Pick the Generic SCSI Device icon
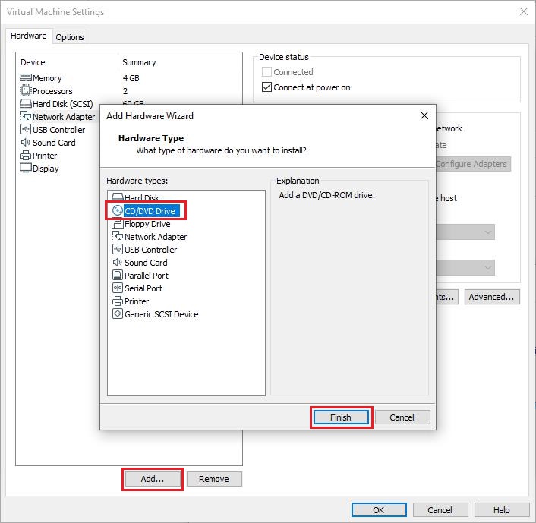536x523 pixels. pos(118,314)
